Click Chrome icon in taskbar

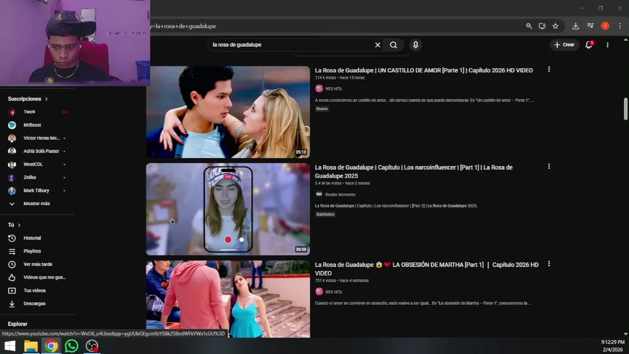(51, 346)
